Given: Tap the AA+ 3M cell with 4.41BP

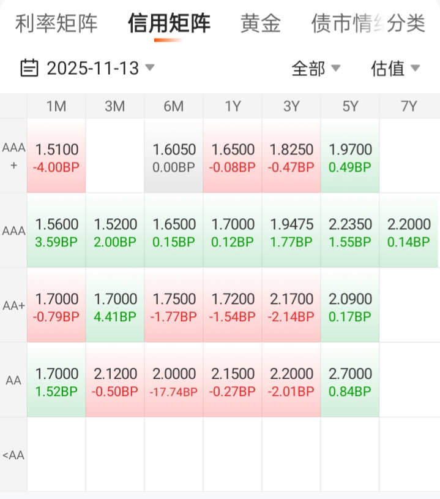Looking at the screenshot, I should click(115, 305).
